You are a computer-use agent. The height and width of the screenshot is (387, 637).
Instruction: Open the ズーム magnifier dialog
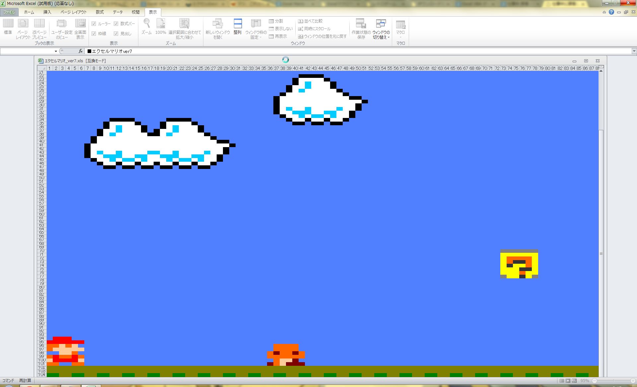pos(146,27)
